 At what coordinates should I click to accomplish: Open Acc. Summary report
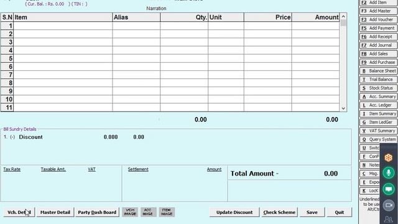click(378, 96)
